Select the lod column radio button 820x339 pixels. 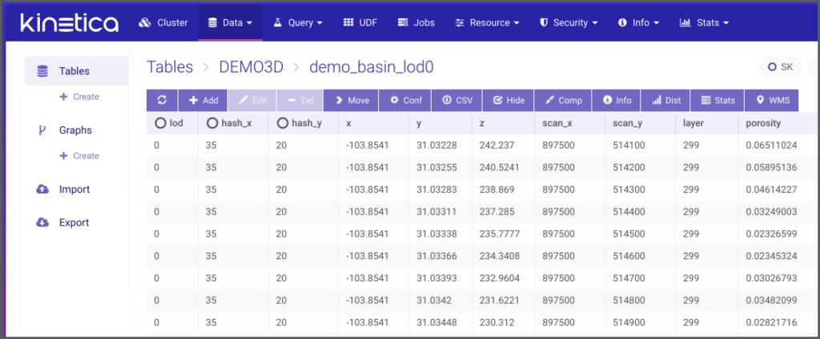point(160,123)
